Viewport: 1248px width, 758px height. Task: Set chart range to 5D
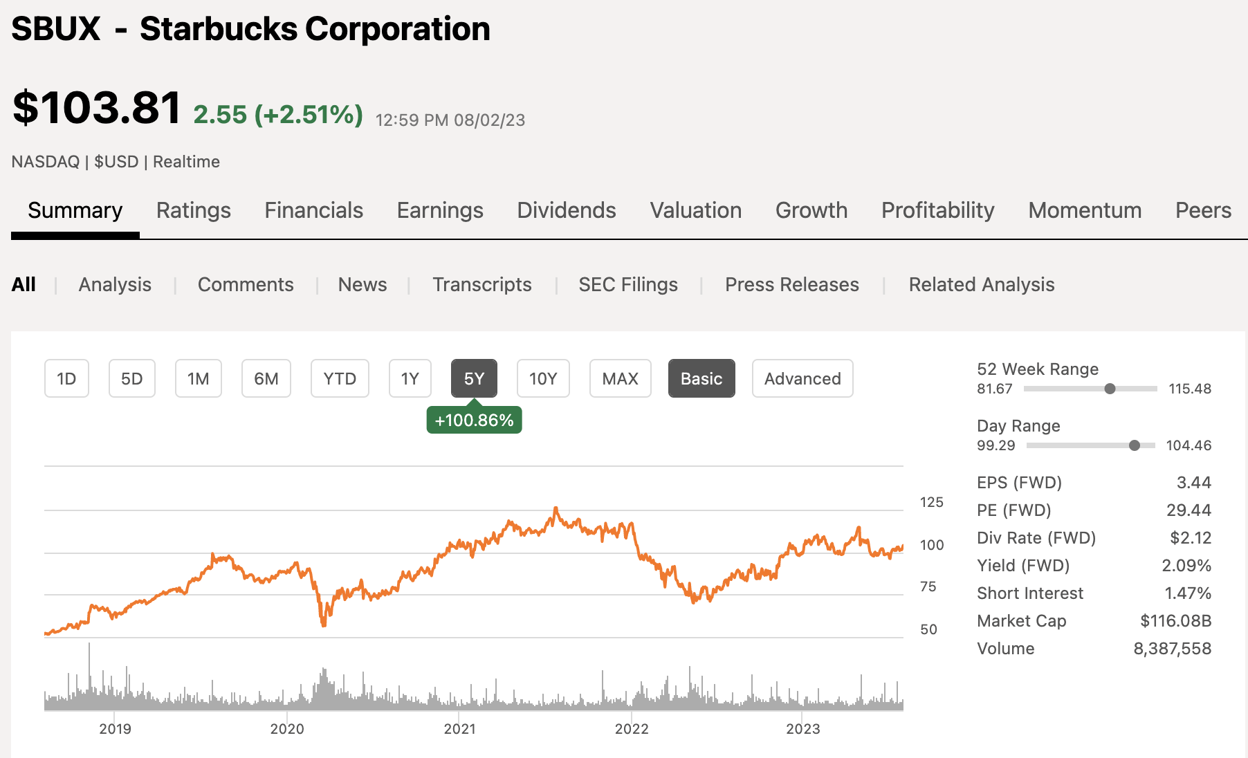click(x=132, y=378)
